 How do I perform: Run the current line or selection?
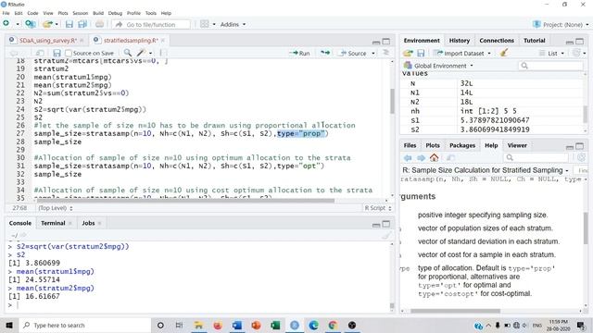click(x=299, y=54)
